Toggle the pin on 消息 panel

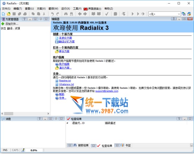point(56,119)
